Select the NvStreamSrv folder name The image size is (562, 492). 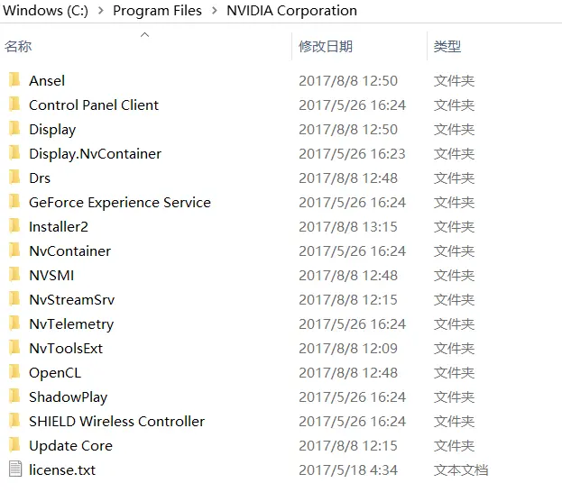[71, 300]
